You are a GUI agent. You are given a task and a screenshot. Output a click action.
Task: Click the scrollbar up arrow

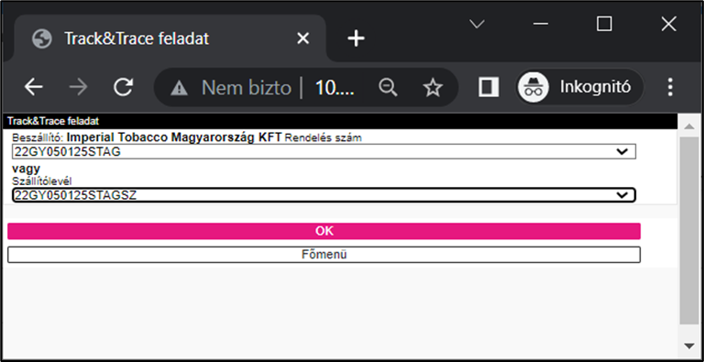point(688,126)
